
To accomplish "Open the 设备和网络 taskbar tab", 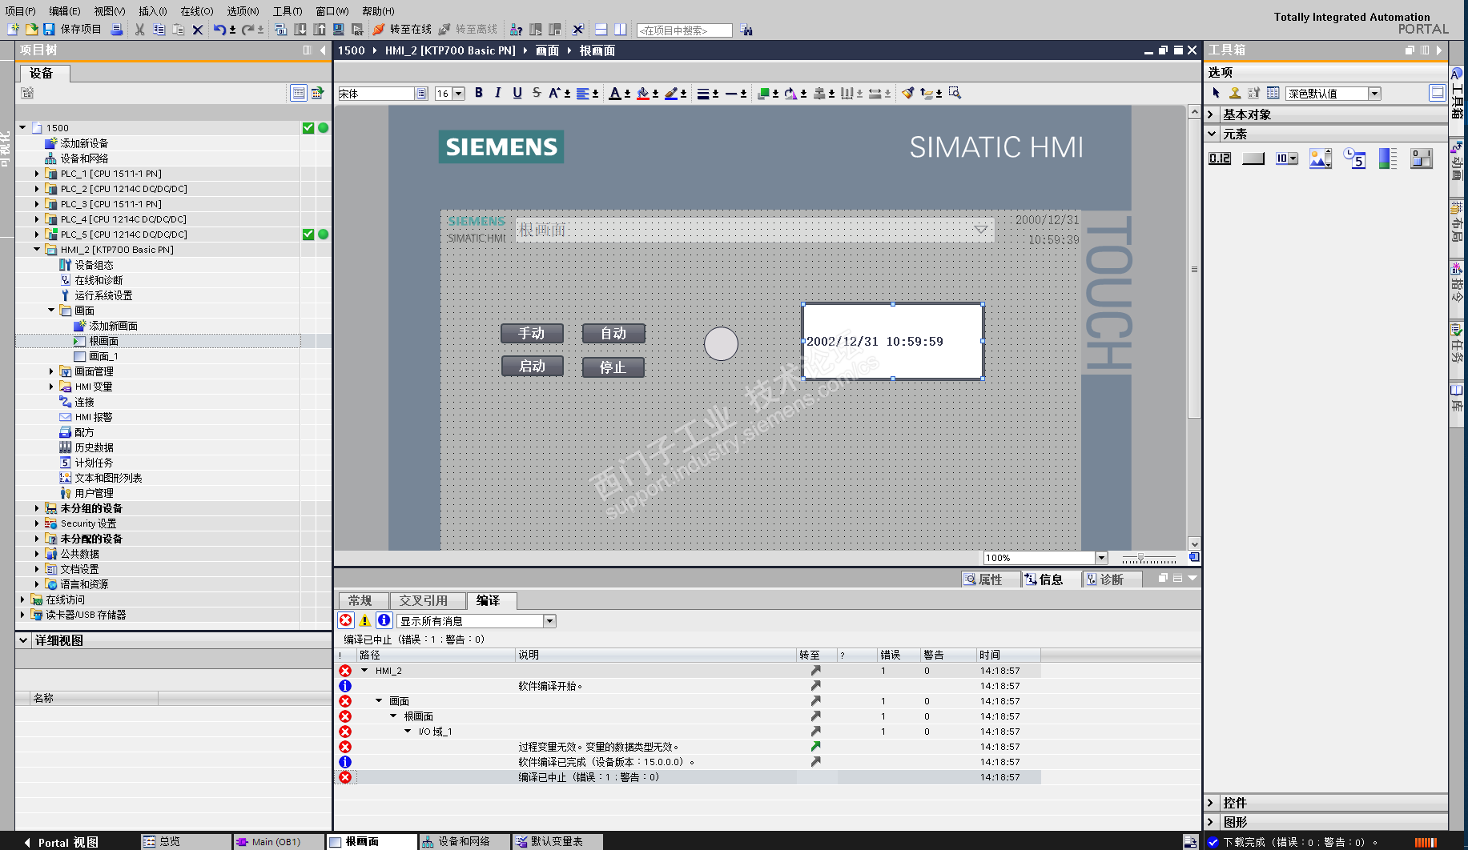I will coord(464,842).
